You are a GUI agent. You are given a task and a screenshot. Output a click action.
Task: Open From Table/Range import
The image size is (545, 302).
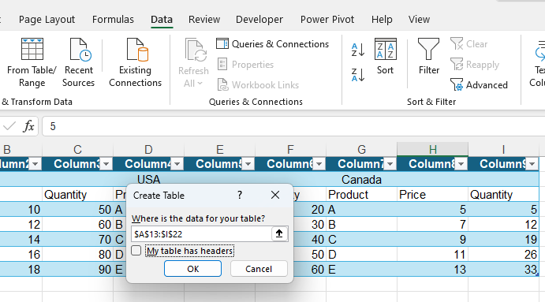(32, 62)
